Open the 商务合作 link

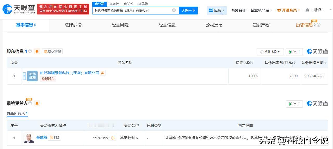click(x=239, y=10)
